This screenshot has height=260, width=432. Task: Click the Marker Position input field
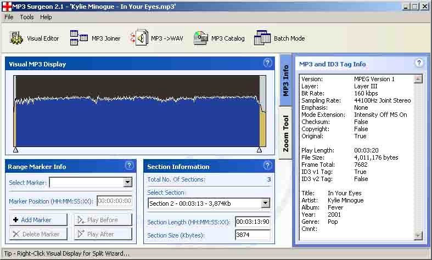tap(114, 201)
